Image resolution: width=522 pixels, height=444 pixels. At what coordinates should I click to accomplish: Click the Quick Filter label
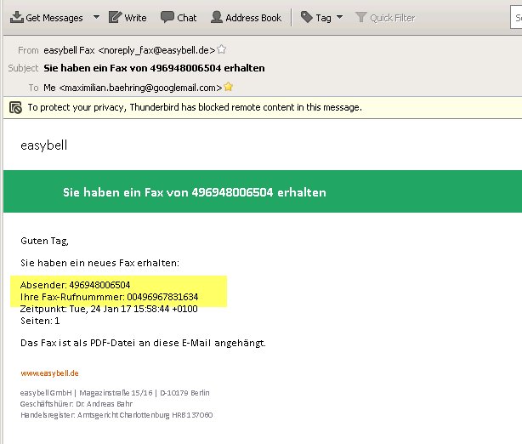click(393, 18)
